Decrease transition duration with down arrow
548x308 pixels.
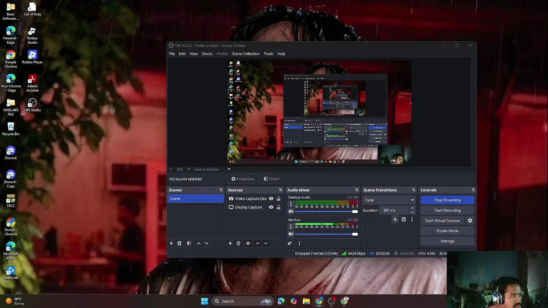coord(412,212)
